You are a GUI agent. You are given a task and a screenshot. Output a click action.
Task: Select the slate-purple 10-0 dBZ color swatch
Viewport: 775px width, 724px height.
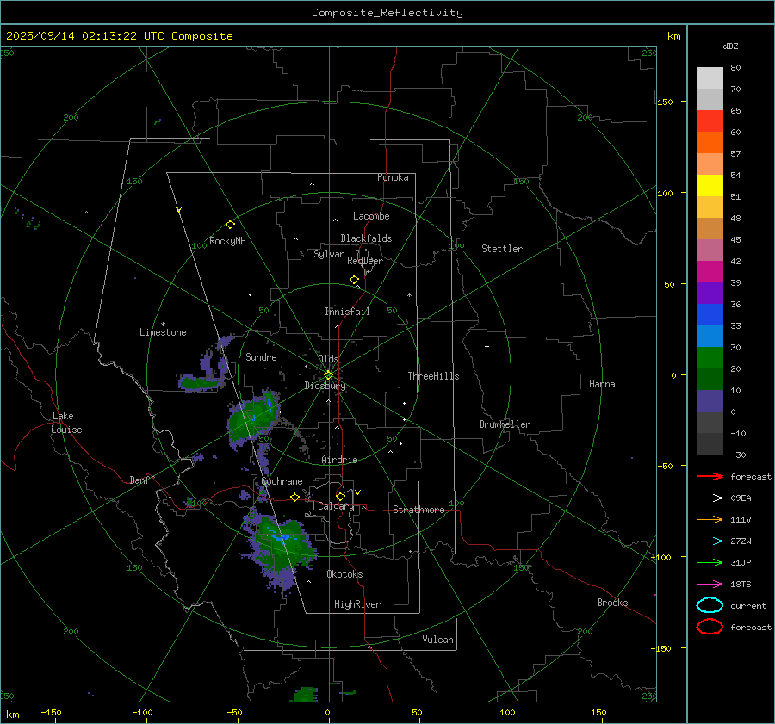pos(710,401)
